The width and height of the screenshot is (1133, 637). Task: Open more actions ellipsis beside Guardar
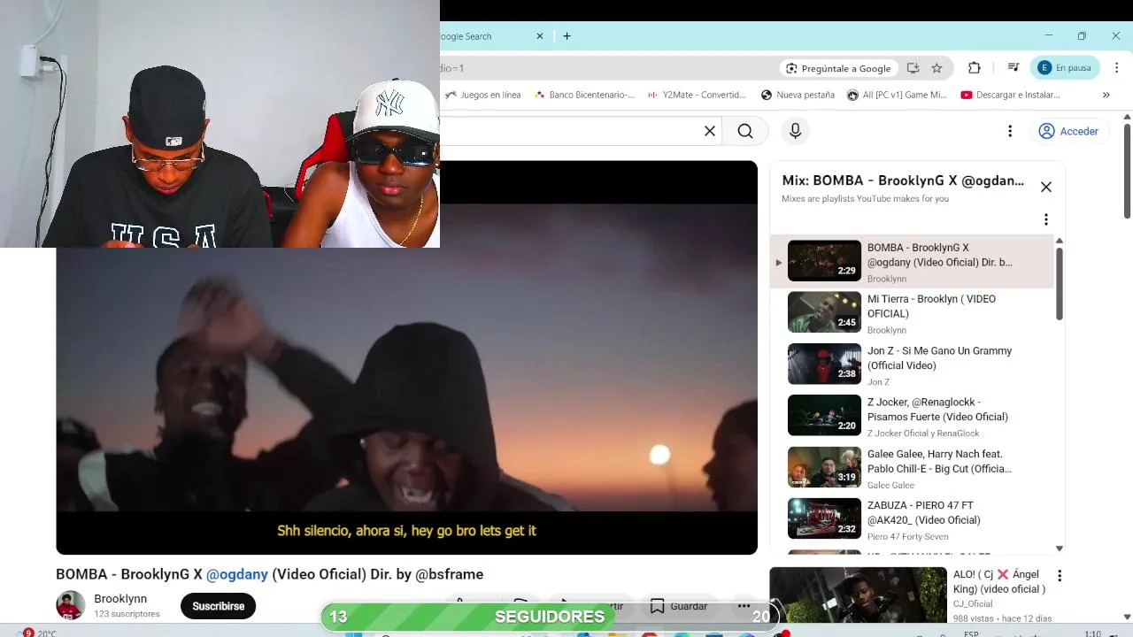(x=744, y=606)
